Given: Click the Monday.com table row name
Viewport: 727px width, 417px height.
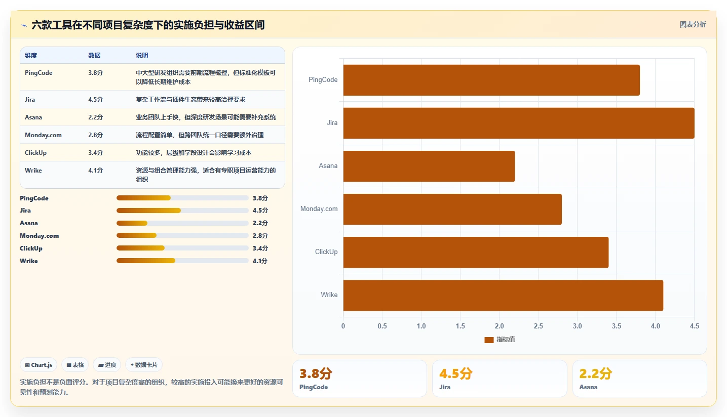Looking at the screenshot, I should tap(43, 135).
